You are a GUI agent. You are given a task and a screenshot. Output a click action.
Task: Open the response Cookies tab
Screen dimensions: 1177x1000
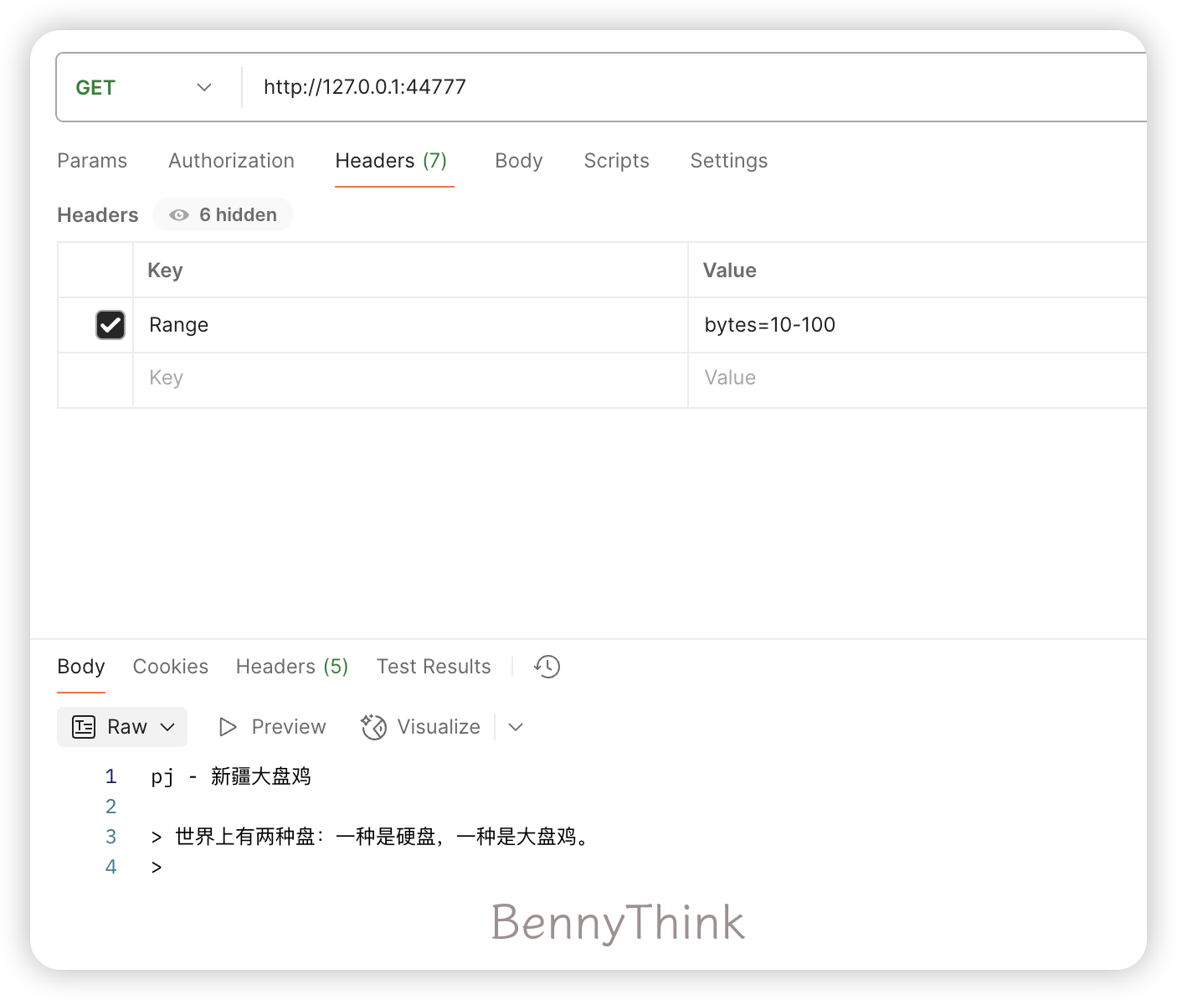pos(171,667)
